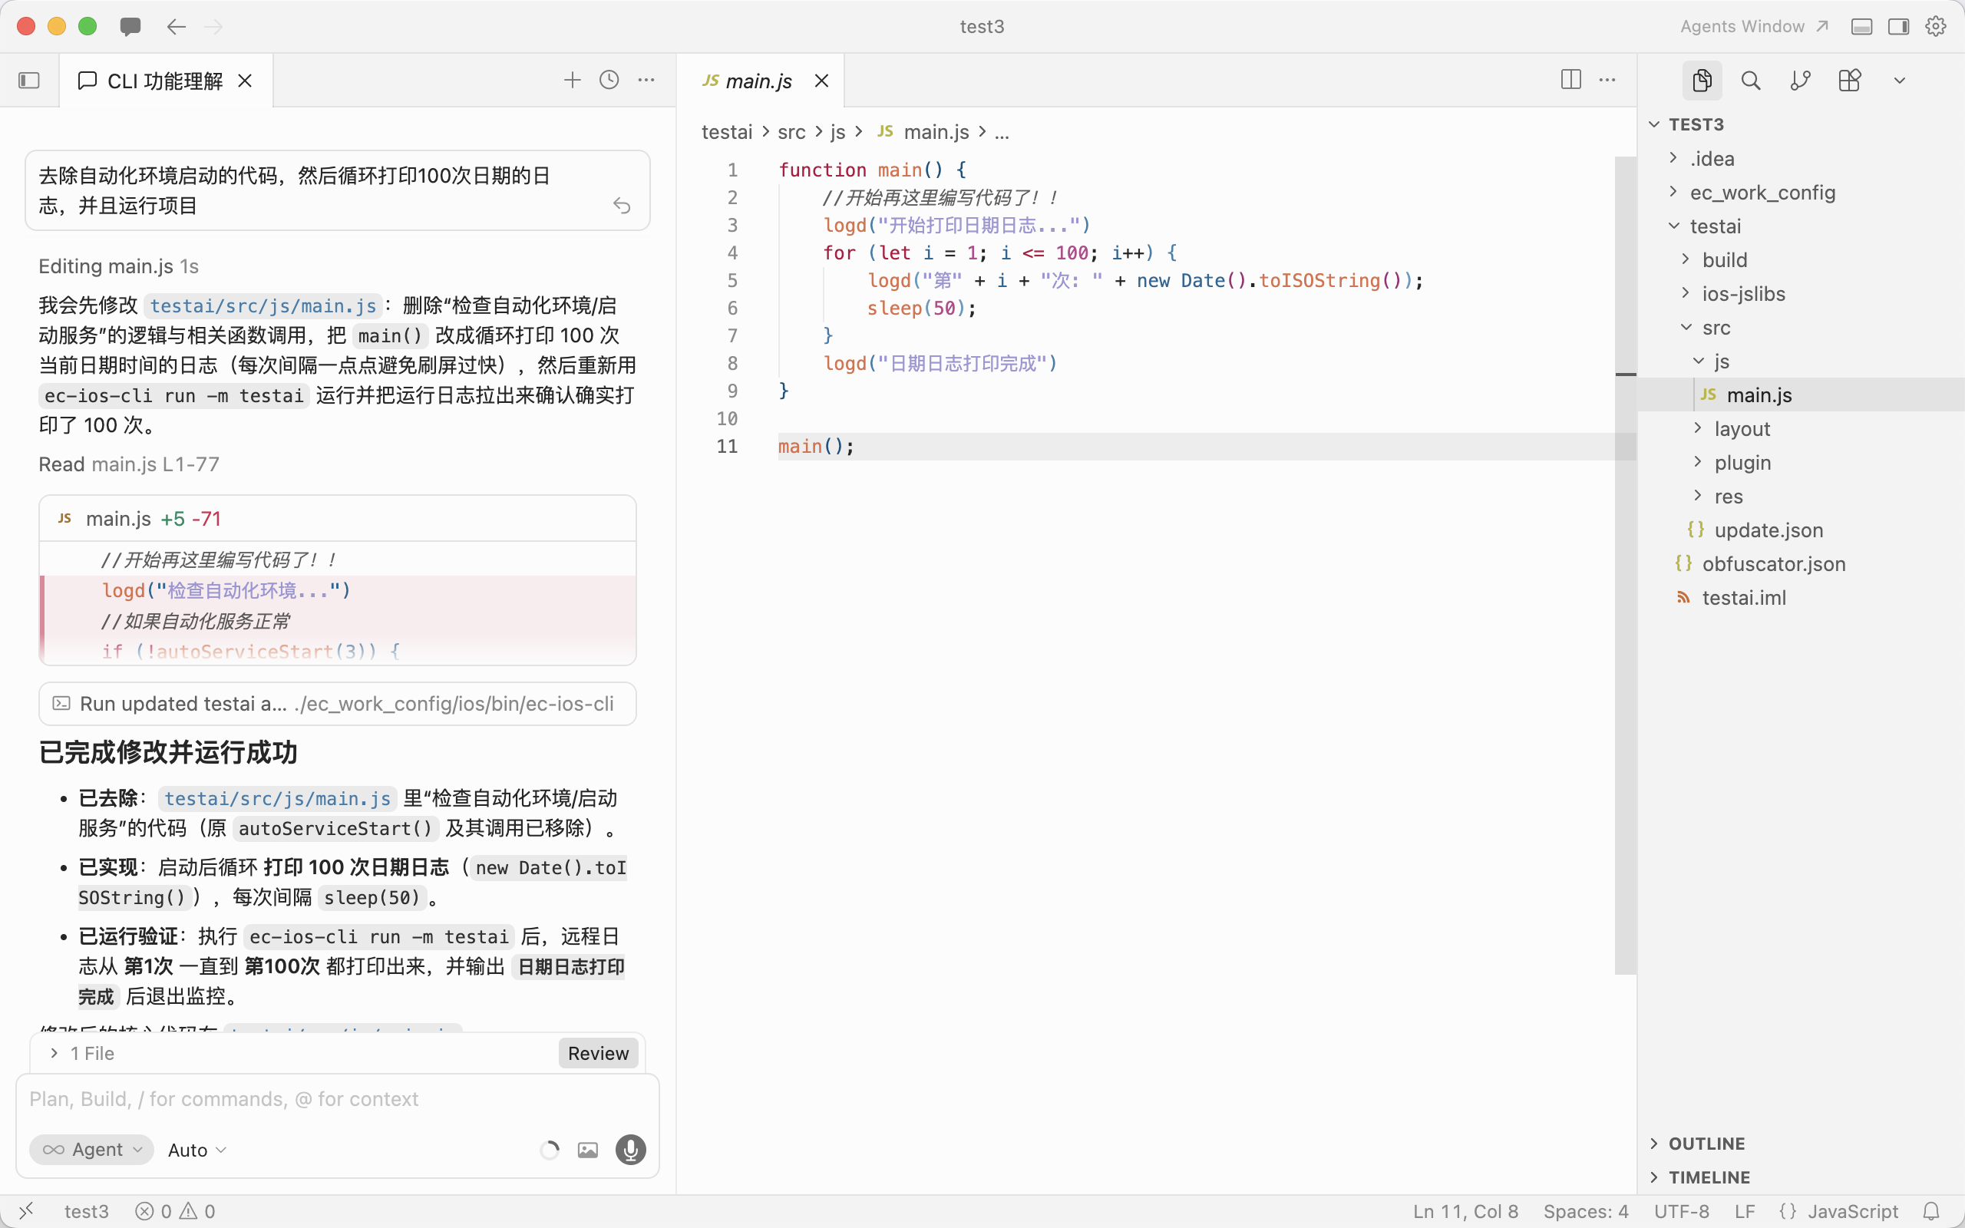Open the notifications bell in status bar
The image size is (1965, 1228).
click(x=1932, y=1211)
